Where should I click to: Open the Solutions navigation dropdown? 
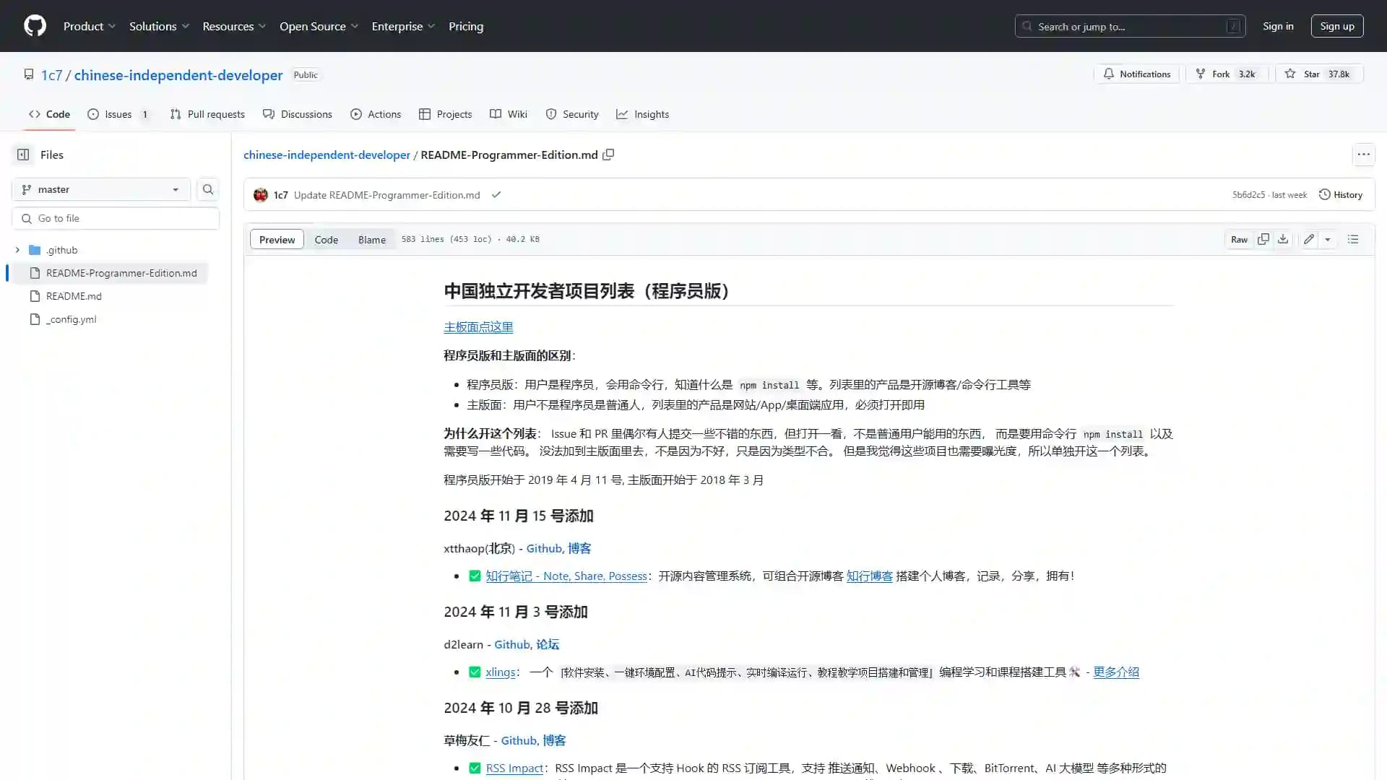pos(158,26)
